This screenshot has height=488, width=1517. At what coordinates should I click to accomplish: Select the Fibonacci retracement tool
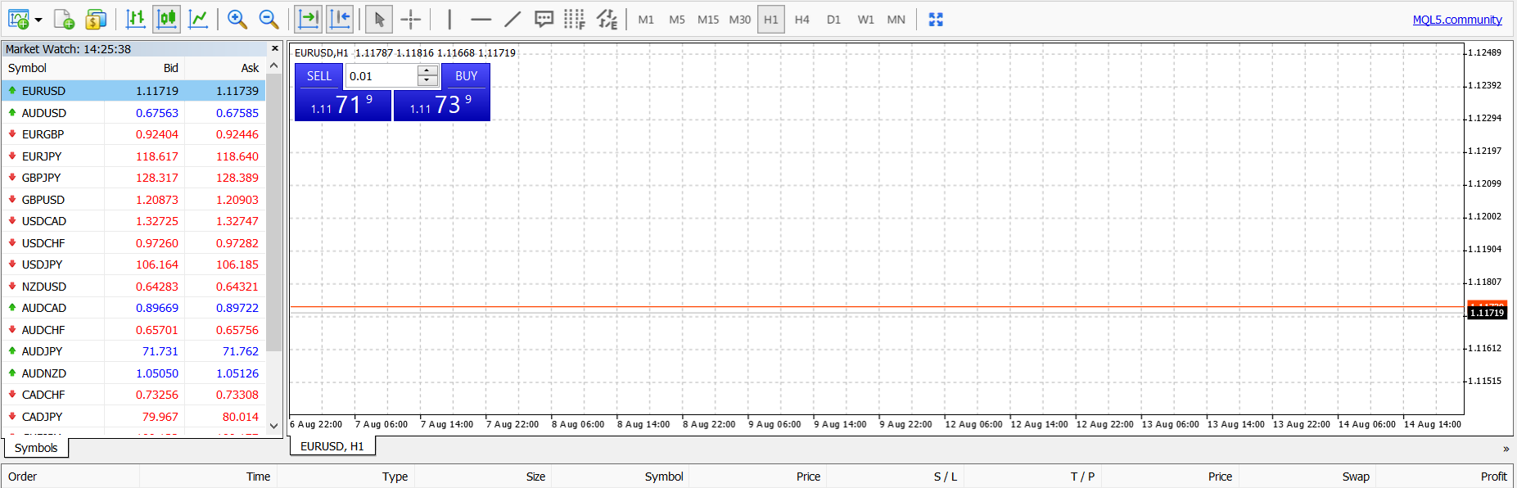point(575,19)
